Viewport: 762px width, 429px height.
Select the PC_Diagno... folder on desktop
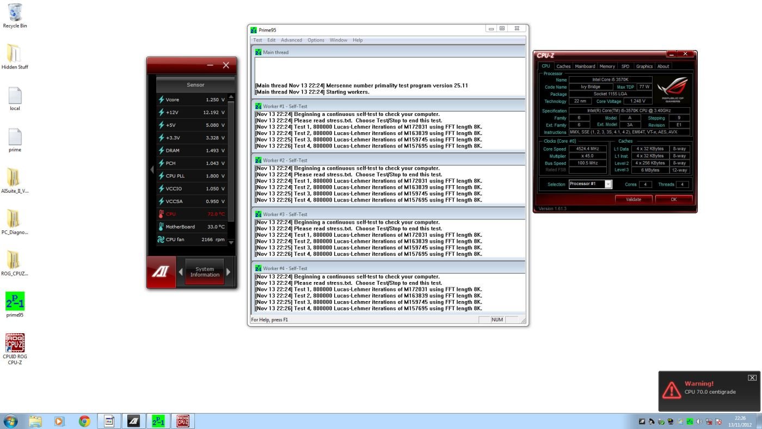pyautogui.click(x=15, y=222)
